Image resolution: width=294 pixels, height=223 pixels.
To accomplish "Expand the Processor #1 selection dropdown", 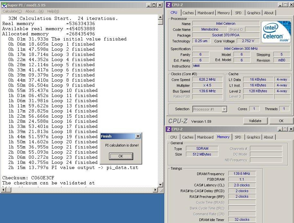I will [224, 109].
